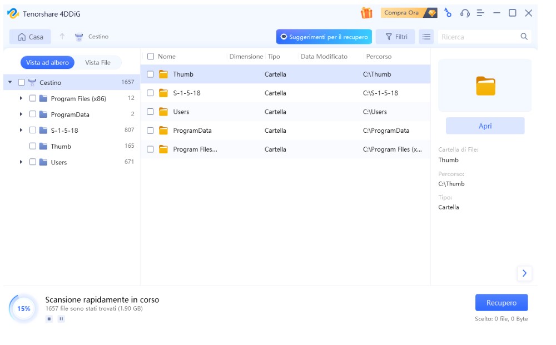Collapse the Cestino root tree node
This screenshot has width=556, height=345.
pyautogui.click(x=10, y=82)
